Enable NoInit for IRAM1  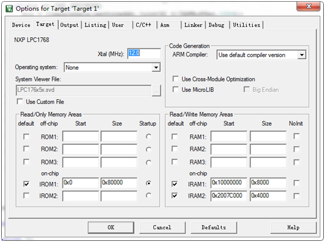click(x=296, y=183)
